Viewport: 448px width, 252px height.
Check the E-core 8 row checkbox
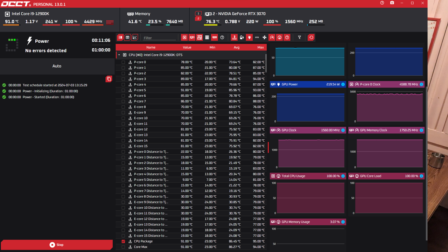(x=123, y=107)
